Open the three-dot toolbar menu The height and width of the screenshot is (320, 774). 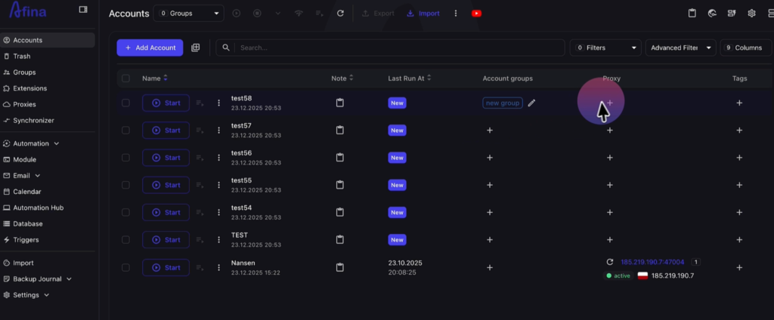(456, 14)
